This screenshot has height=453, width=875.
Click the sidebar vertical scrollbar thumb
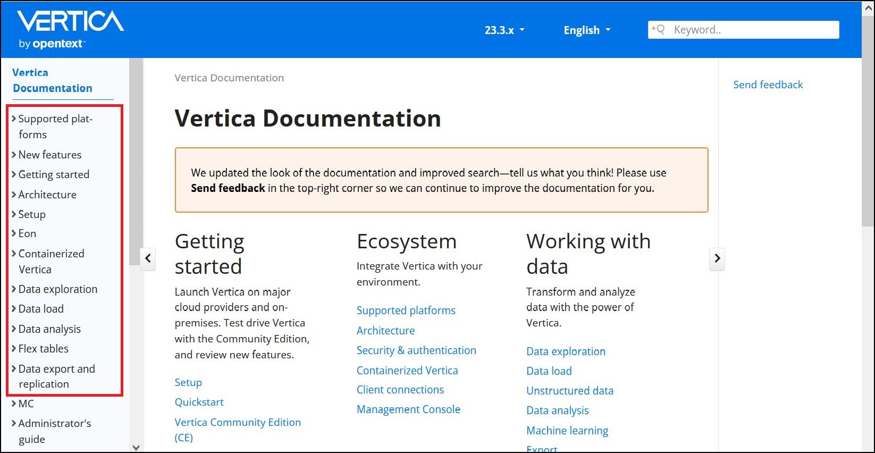pyautogui.click(x=136, y=162)
